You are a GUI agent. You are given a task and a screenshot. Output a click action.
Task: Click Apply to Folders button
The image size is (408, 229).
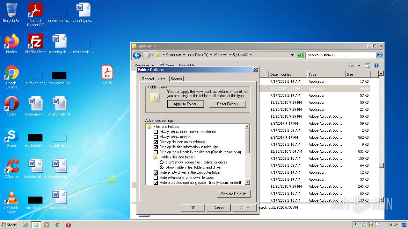pyautogui.click(x=186, y=104)
